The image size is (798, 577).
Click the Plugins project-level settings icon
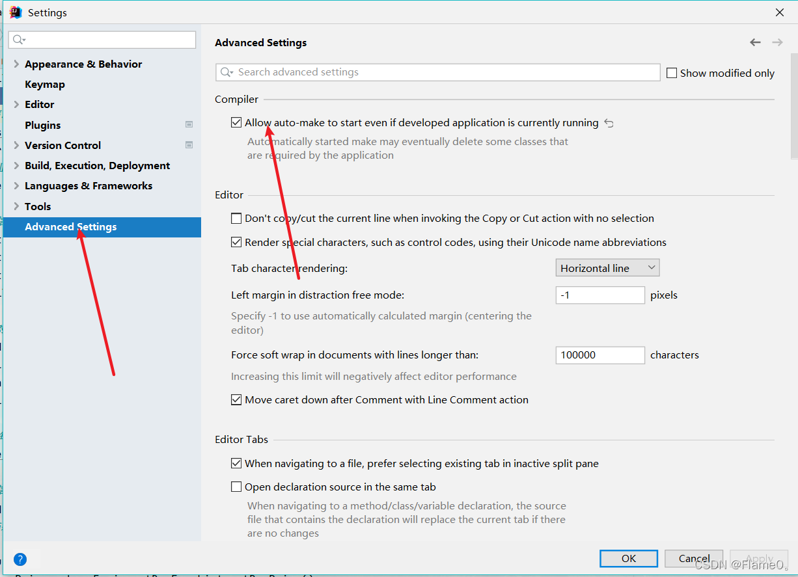[x=189, y=124]
